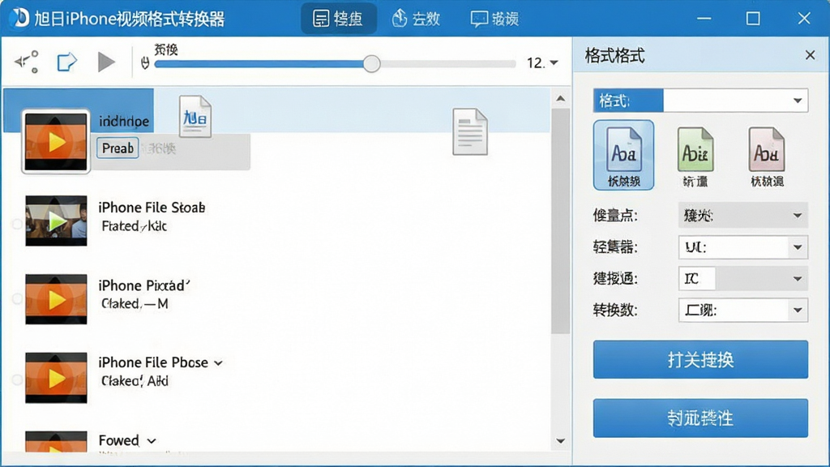Image resolution: width=830 pixels, height=467 pixels.
Task: Expand chevron next to iPhone File Pbose
Action: [219, 363]
